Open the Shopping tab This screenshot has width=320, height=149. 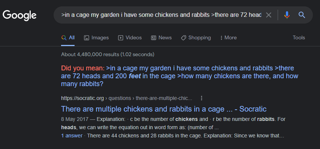click(x=196, y=38)
